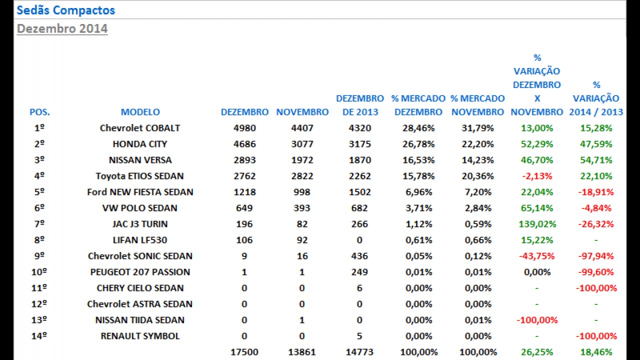Screen dimensions: 640x360
Task: Select the '13,00%' variation cell
Action: (x=537, y=128)
